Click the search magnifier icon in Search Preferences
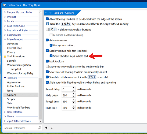This screenshot has height=134, width=147. tap(40, 128)
